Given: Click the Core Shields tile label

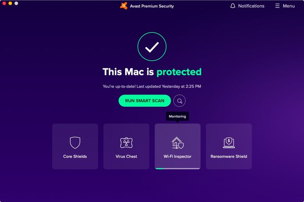Looking at the screenshot, I should click(75, 156).
